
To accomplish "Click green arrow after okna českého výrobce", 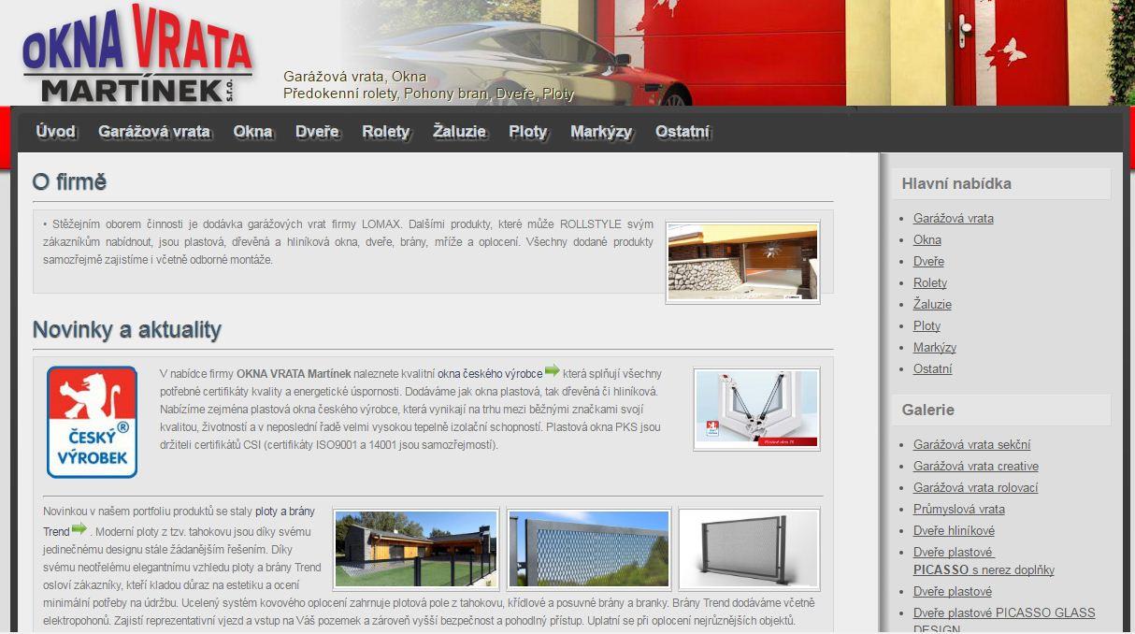I will (x=553, y=371).
